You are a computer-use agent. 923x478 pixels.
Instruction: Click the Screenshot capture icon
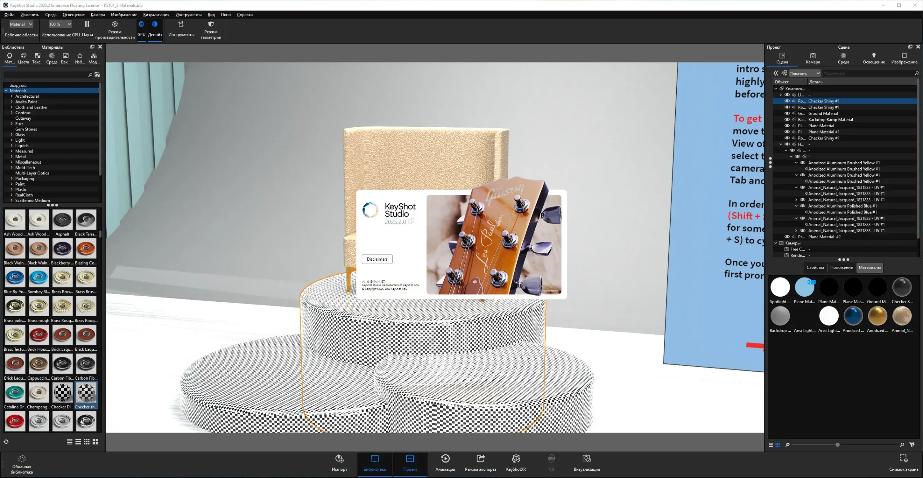tap(903, 458)
